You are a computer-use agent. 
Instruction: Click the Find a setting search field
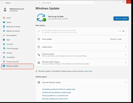[x=66, y=3]
